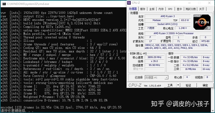Close the CPU-Z window
215x113 pixels.
point(209,3)
